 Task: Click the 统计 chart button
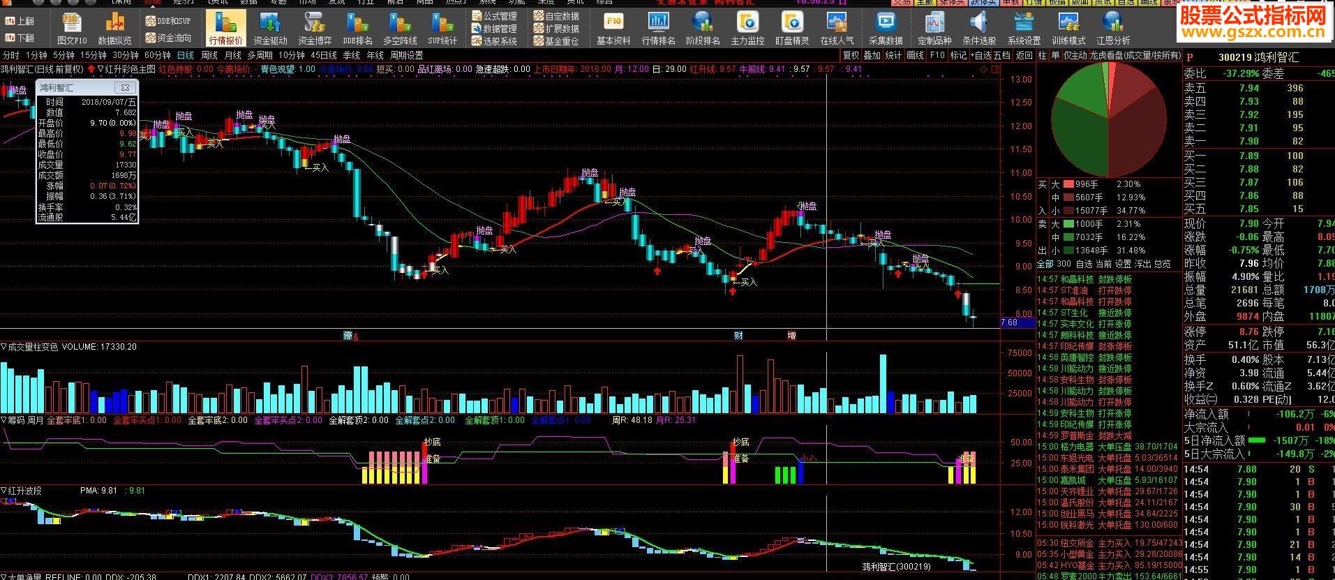(893, 55)
